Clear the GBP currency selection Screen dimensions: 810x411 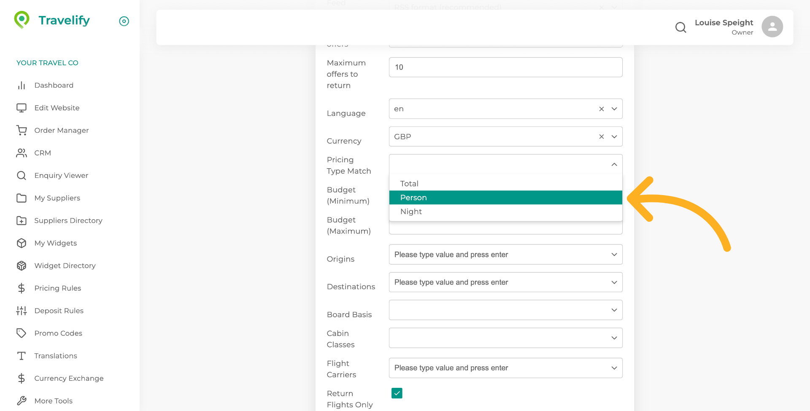[x=601, y=137]
